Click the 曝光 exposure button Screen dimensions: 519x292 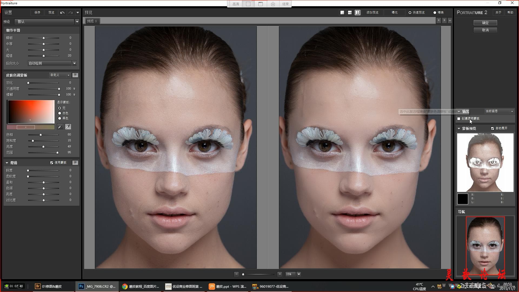395,12
